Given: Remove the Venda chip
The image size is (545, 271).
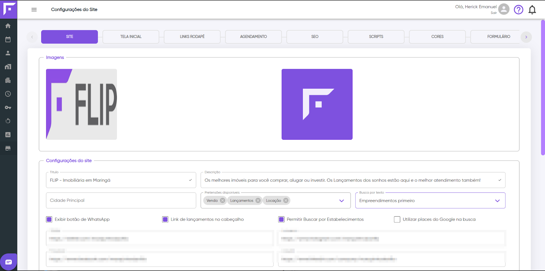Looking at the screenshot, I should tap(222, 201).
